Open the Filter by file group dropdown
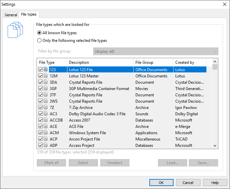Viewport: 230px width, 189px height. pyautogui.click(x=155, y=51)
